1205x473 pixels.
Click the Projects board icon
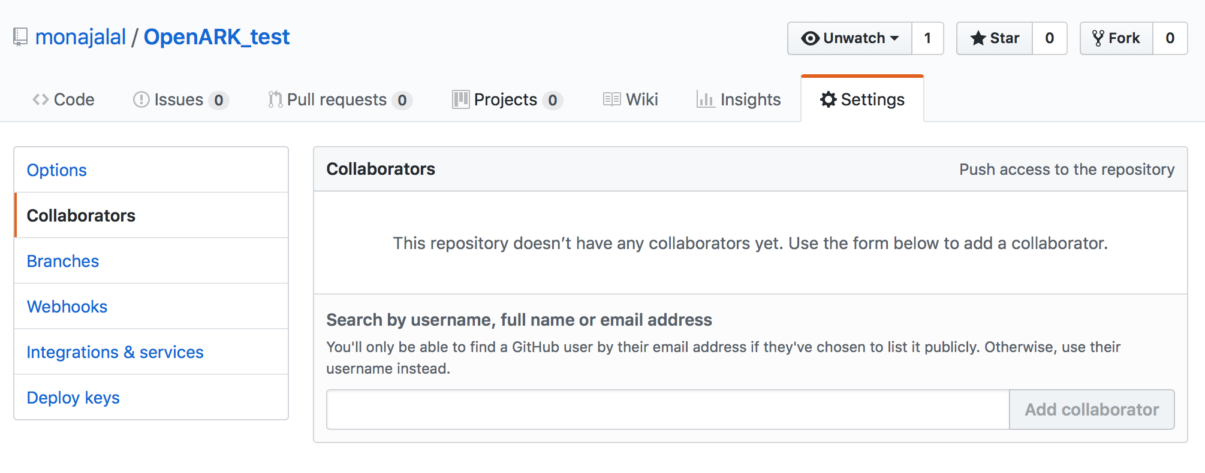click(x=460, y=99)
